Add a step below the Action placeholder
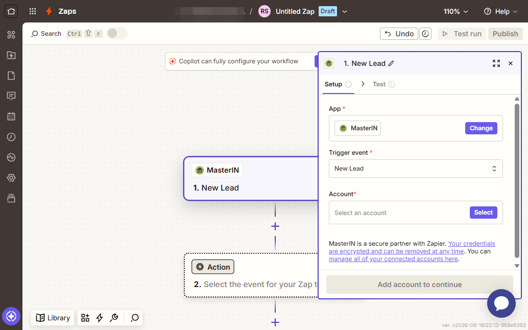The height and width of the screenshot is (330, 528). (x=275, y=322)
